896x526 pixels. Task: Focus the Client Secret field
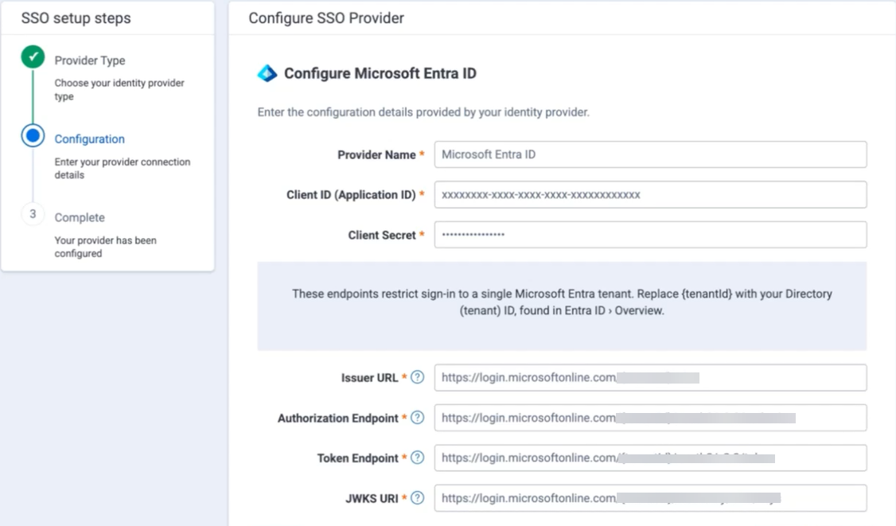click(x=650, y=235)
